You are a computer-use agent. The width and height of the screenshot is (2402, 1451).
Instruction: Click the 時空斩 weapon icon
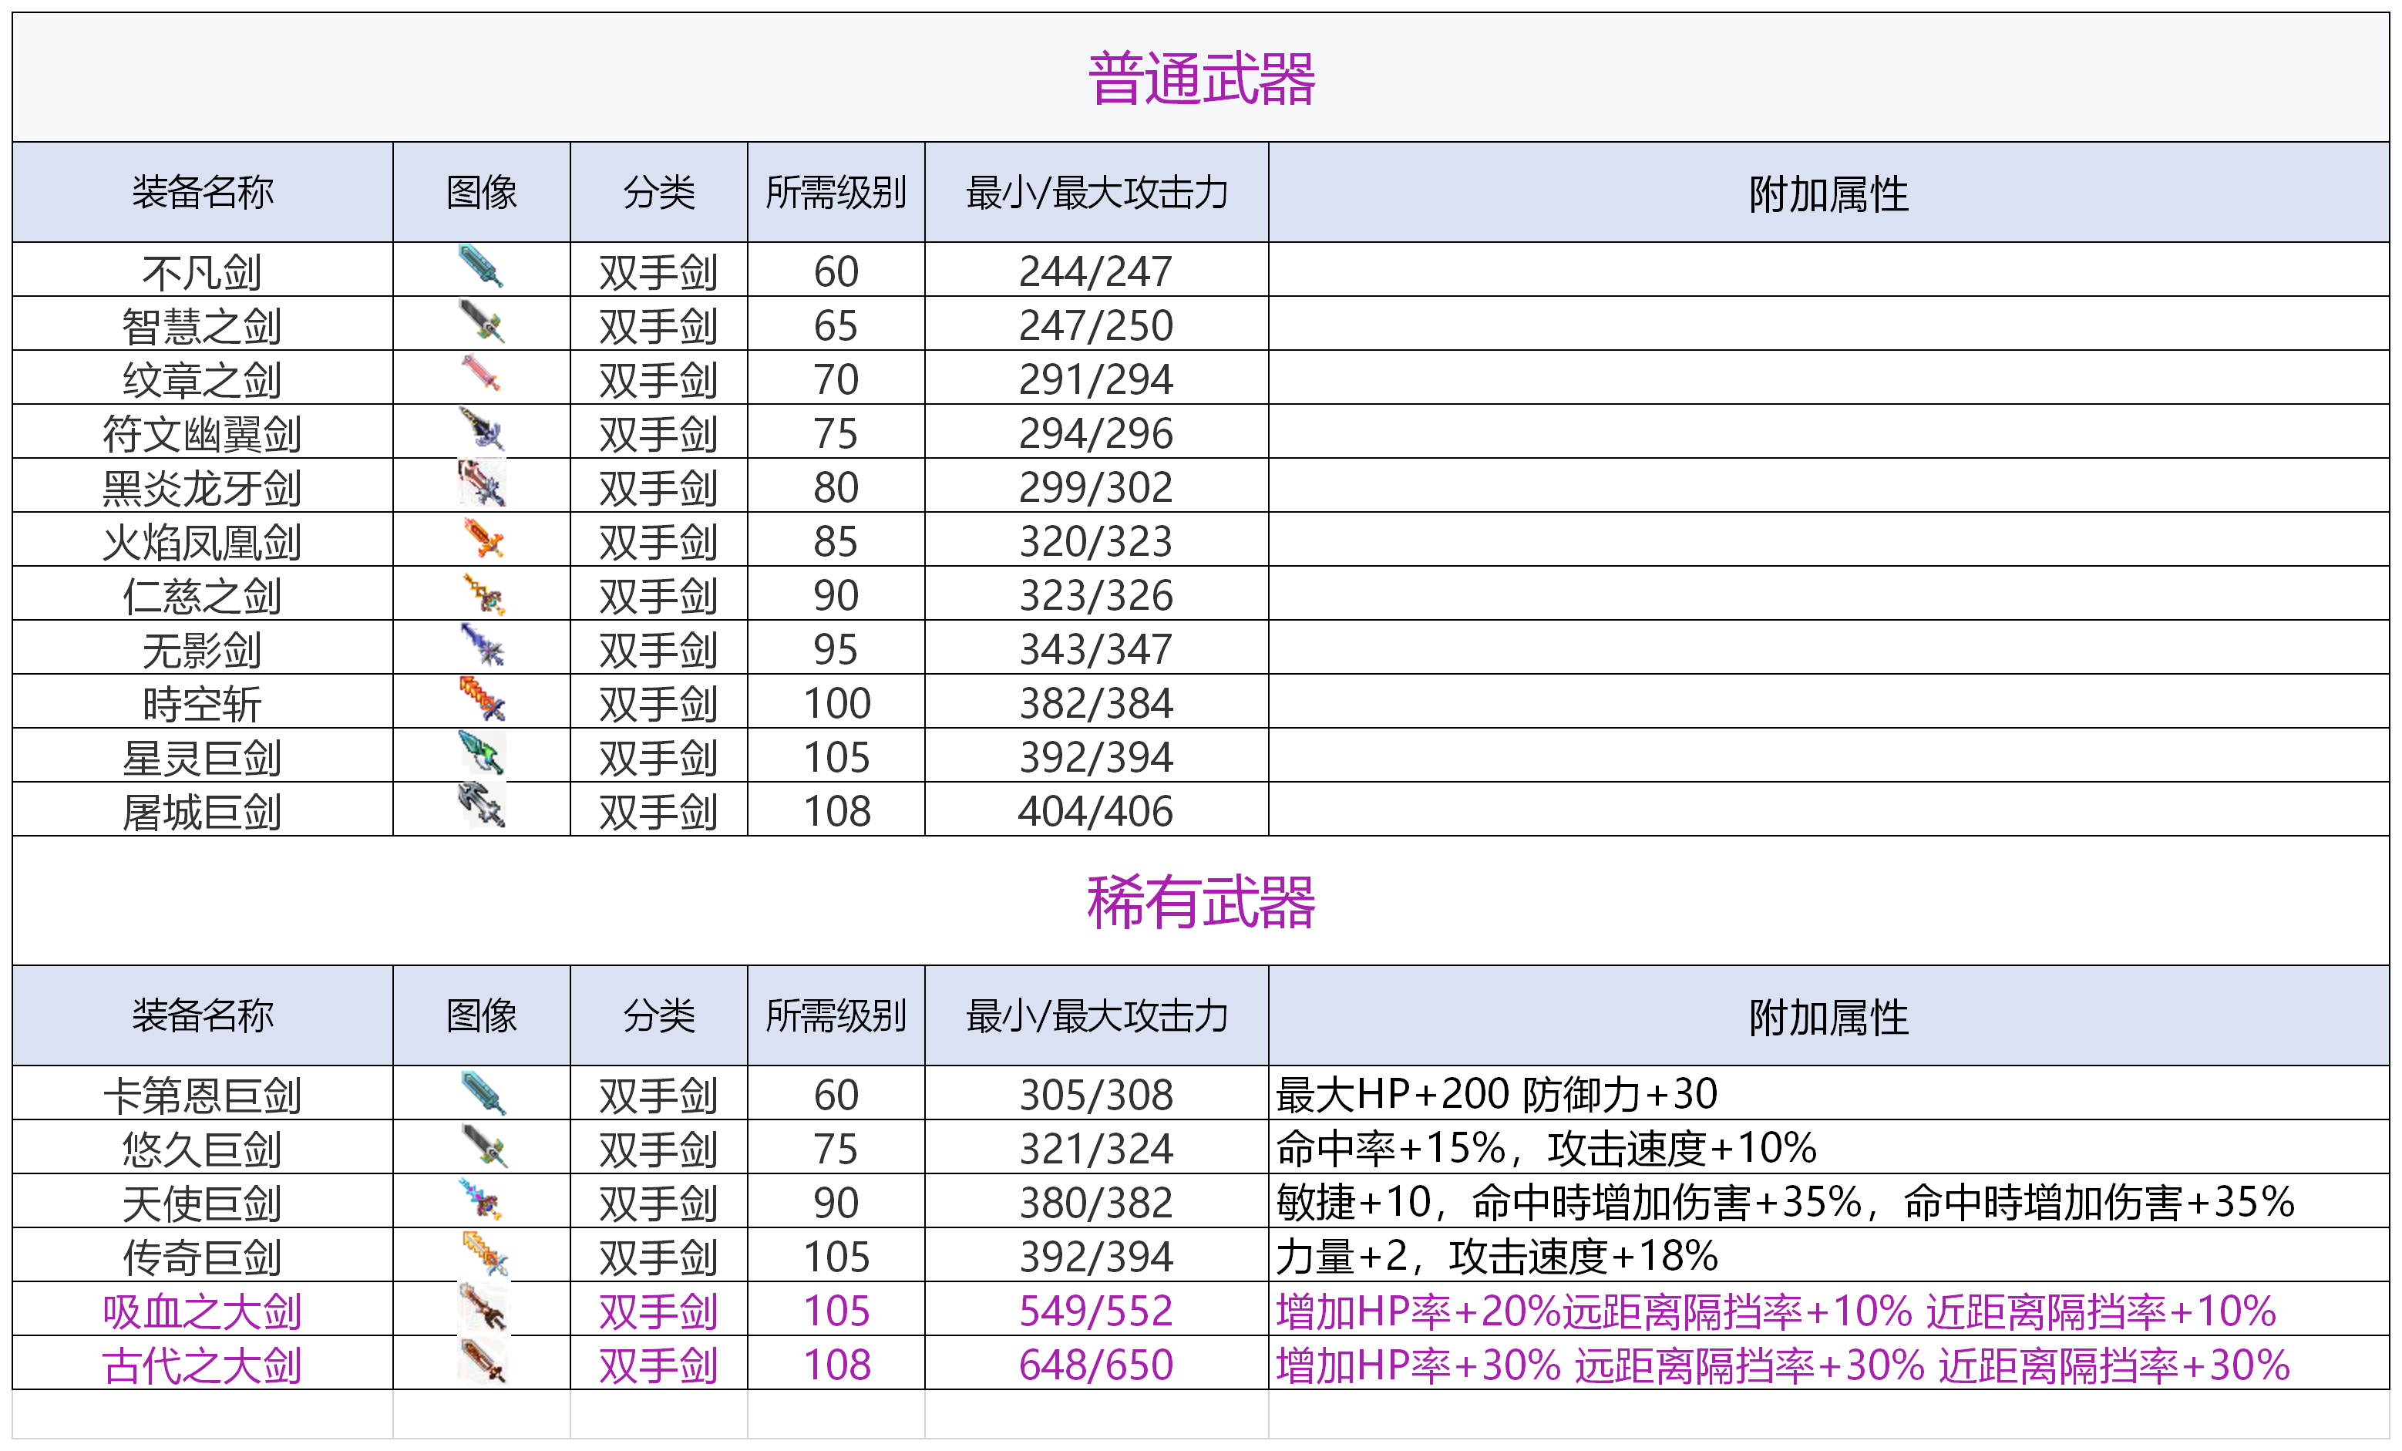(482, 699)
